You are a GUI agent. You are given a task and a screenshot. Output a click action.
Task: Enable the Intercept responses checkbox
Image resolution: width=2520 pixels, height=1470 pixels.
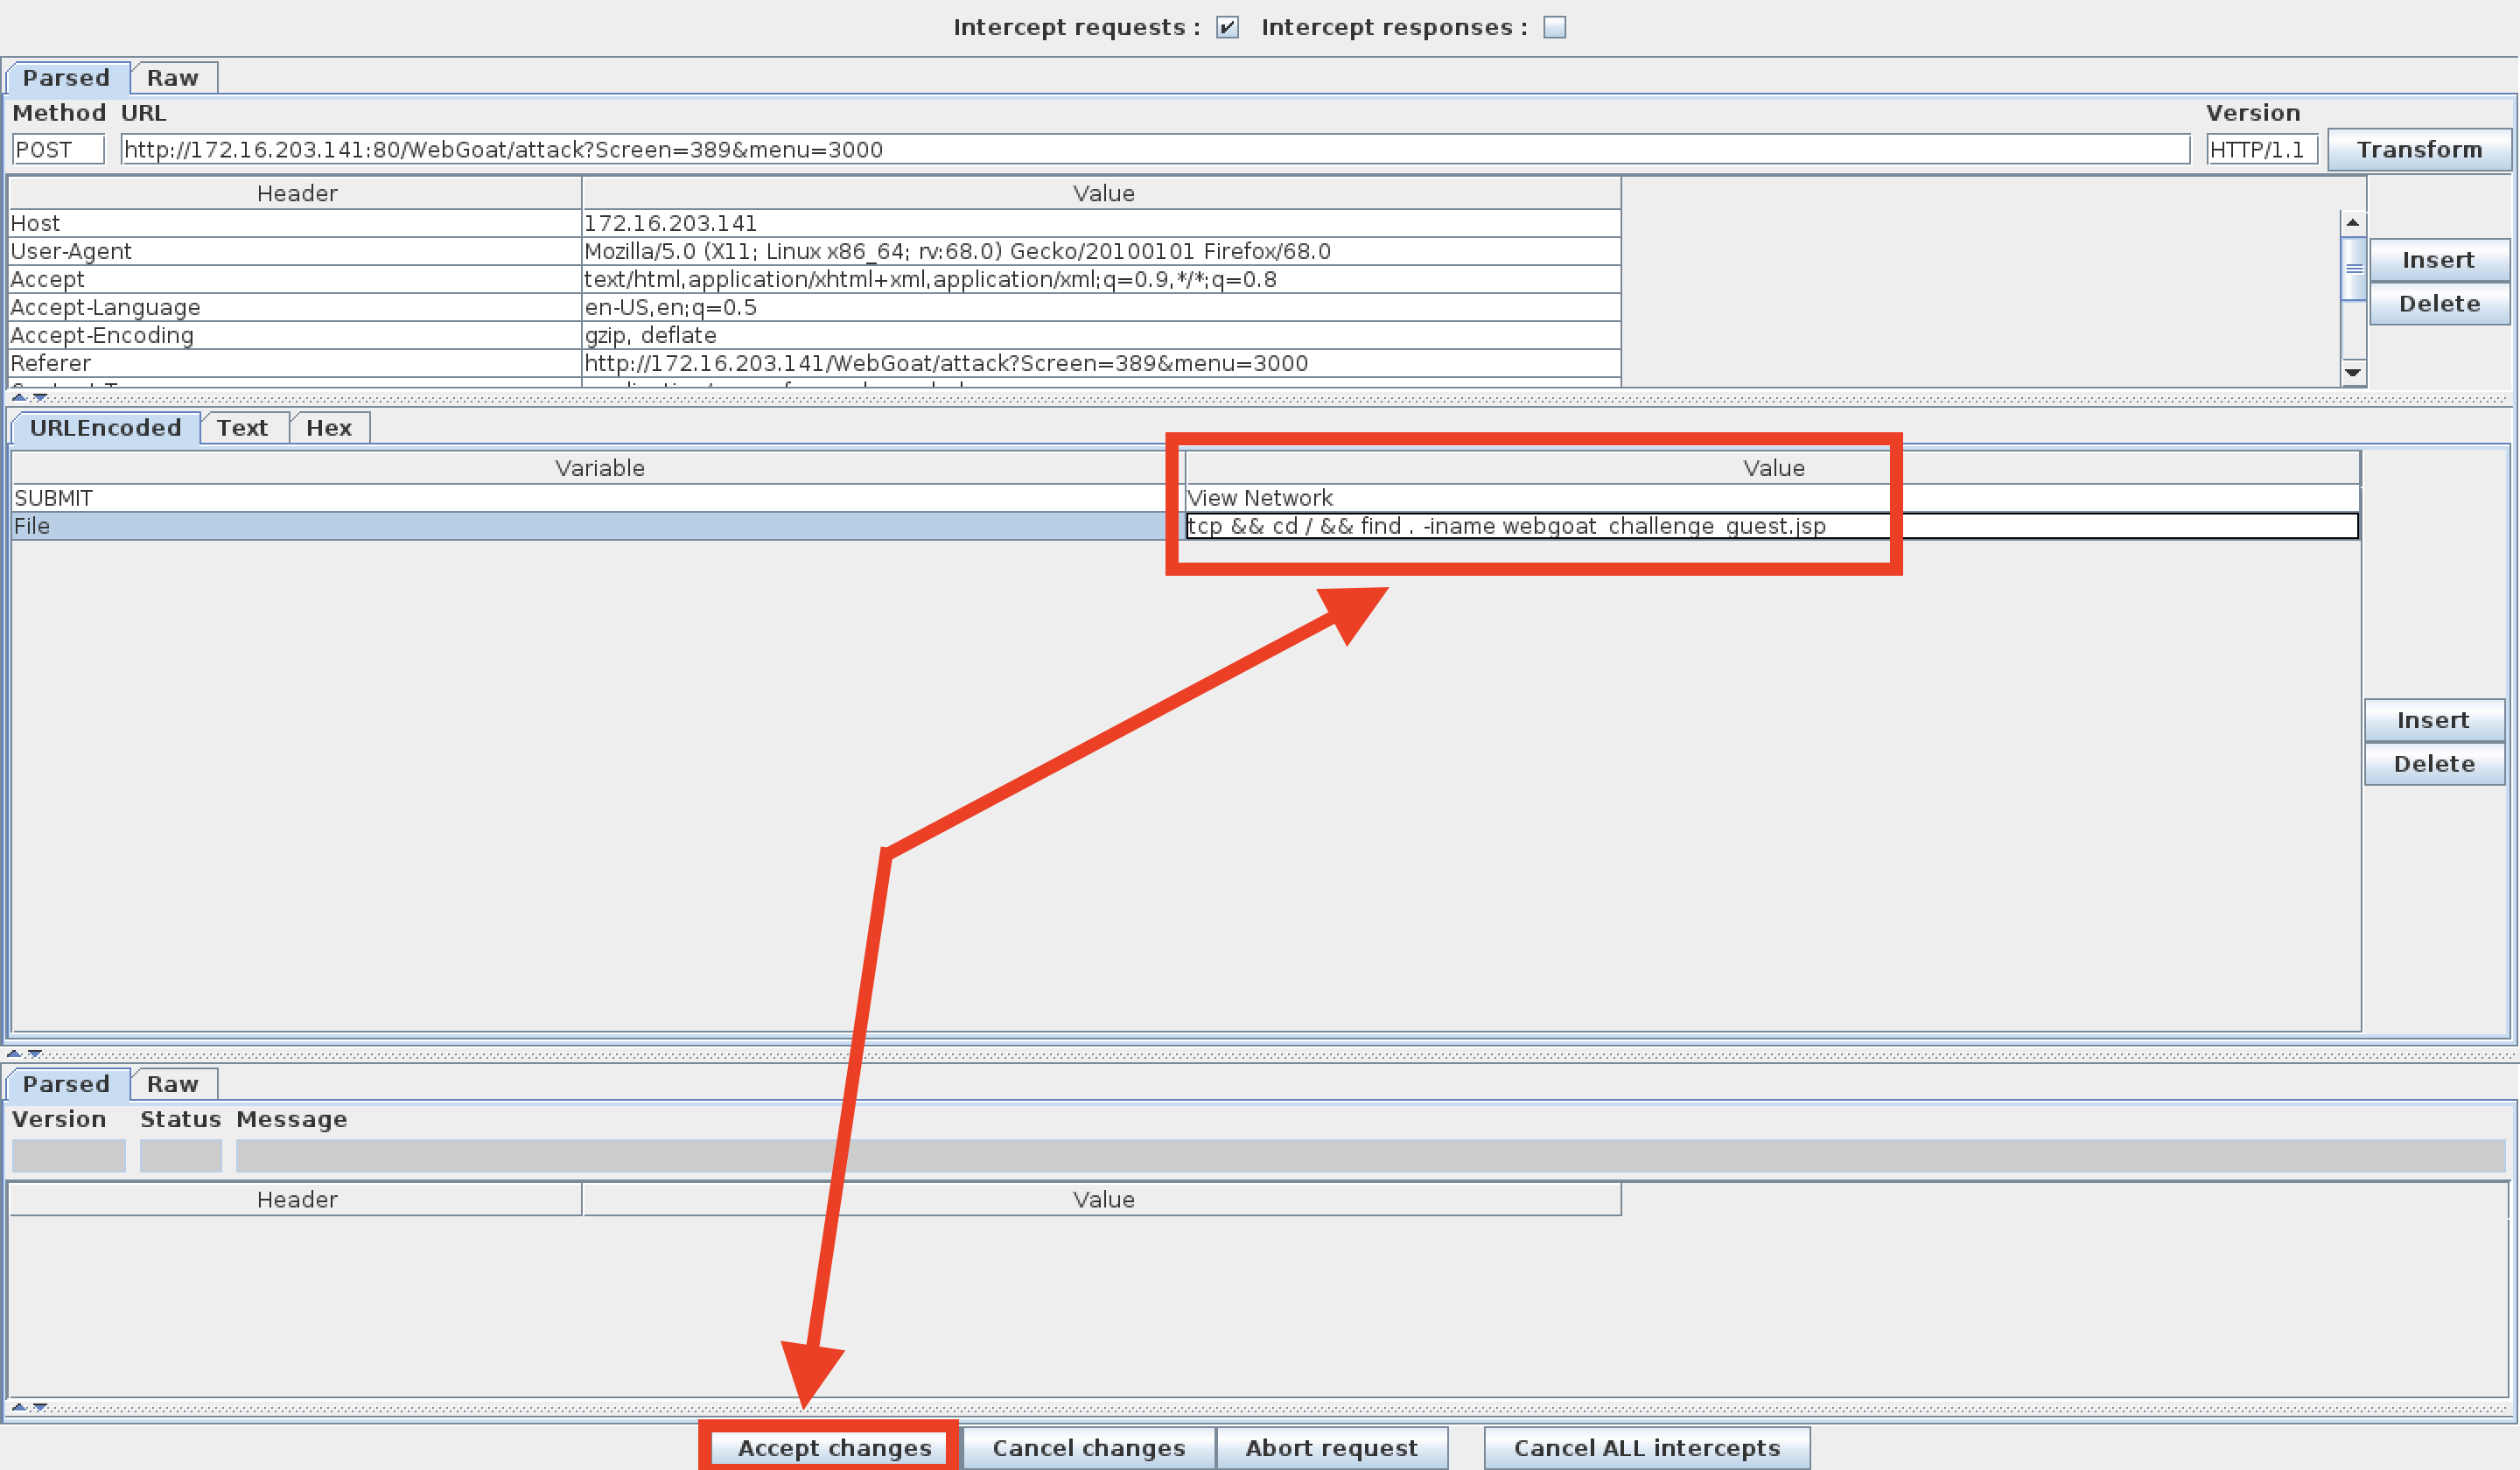1554,27
